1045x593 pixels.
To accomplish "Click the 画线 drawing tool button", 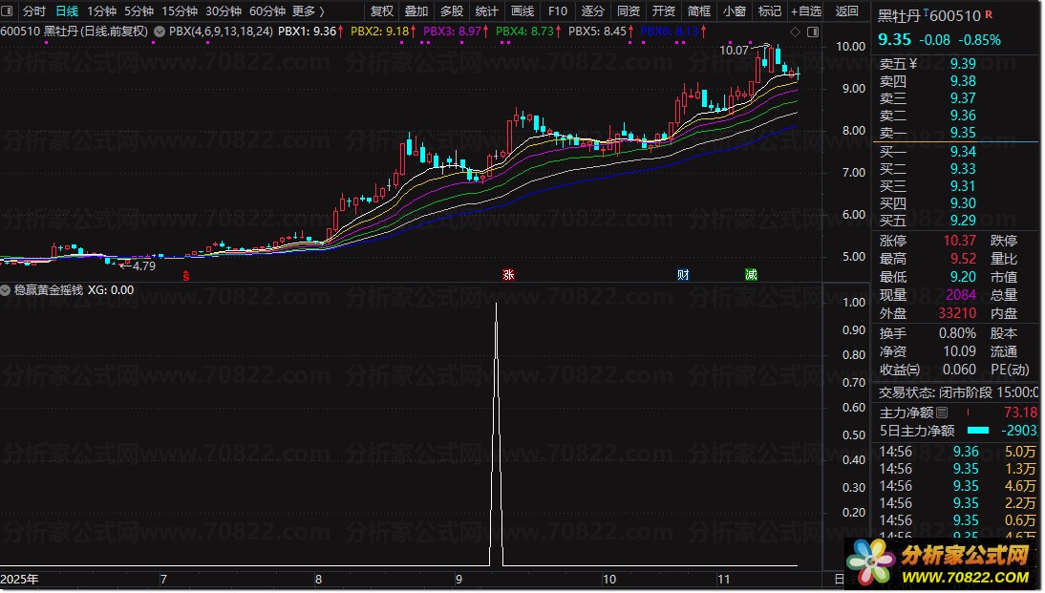I will (522, 11).
